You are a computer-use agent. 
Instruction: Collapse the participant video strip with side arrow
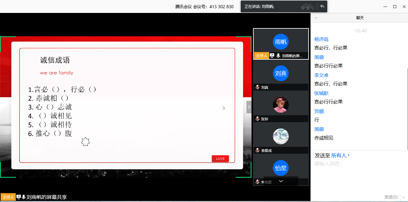pos(249,107)
